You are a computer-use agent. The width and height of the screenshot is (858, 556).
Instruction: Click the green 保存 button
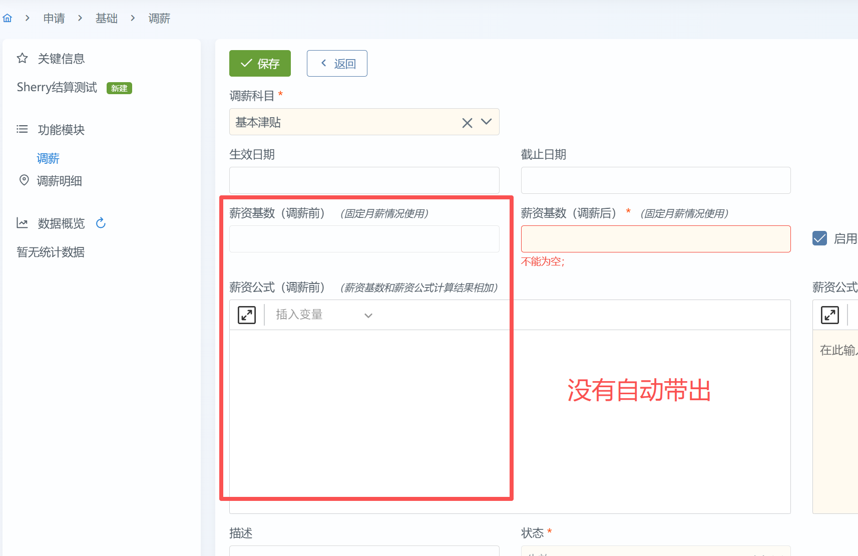(x=260, y=64)
